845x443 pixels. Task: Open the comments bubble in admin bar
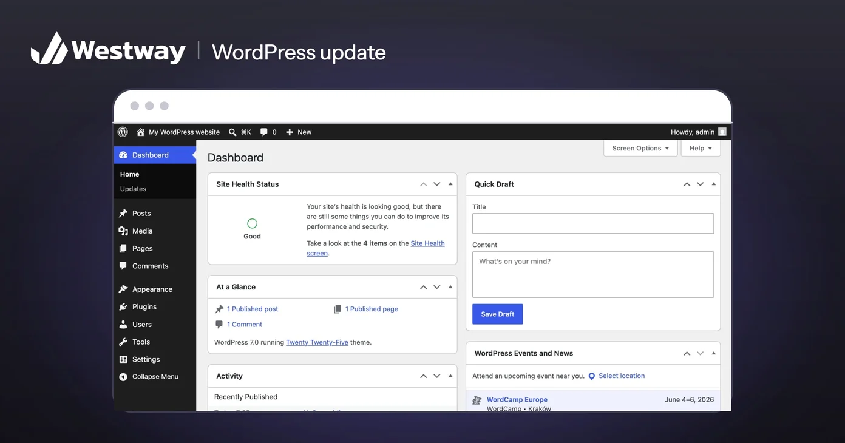pos(268,132)
